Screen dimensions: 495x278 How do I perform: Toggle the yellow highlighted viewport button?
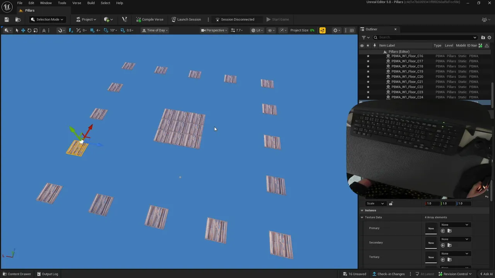(x=323, y=30)
